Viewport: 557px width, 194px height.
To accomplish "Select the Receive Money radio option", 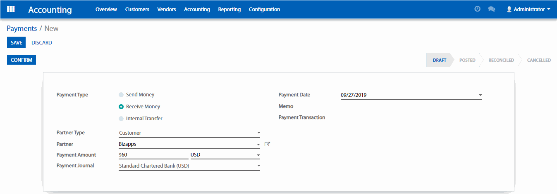I will (x=121, y=107).
